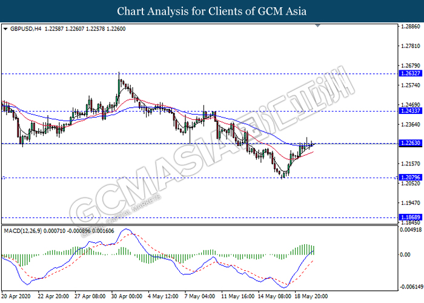Image resolution: width=424 pixels, height=303 pixels.
Task: Click the 1.27810 price scale value
Action: coord(411,46)
